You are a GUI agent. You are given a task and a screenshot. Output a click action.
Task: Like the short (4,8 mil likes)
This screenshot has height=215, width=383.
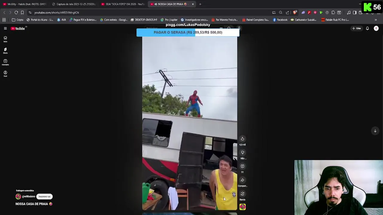click(x=242, y=139)
